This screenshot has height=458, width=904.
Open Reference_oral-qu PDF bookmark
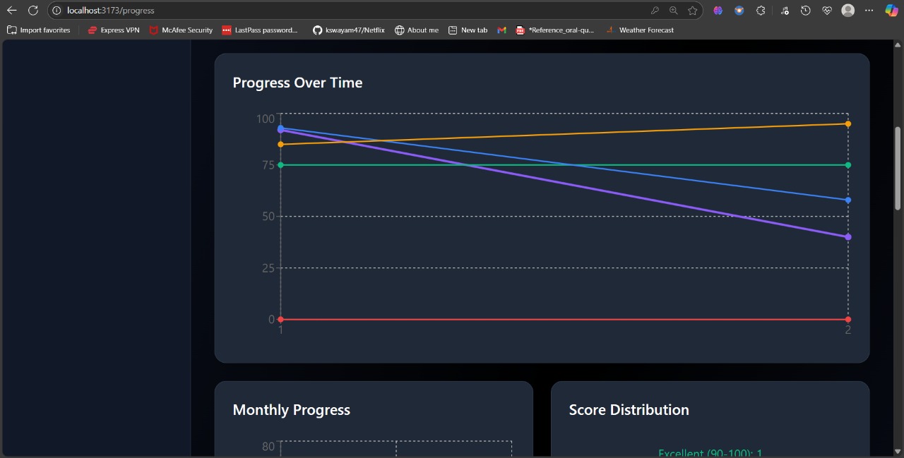(x=555, y=30)
